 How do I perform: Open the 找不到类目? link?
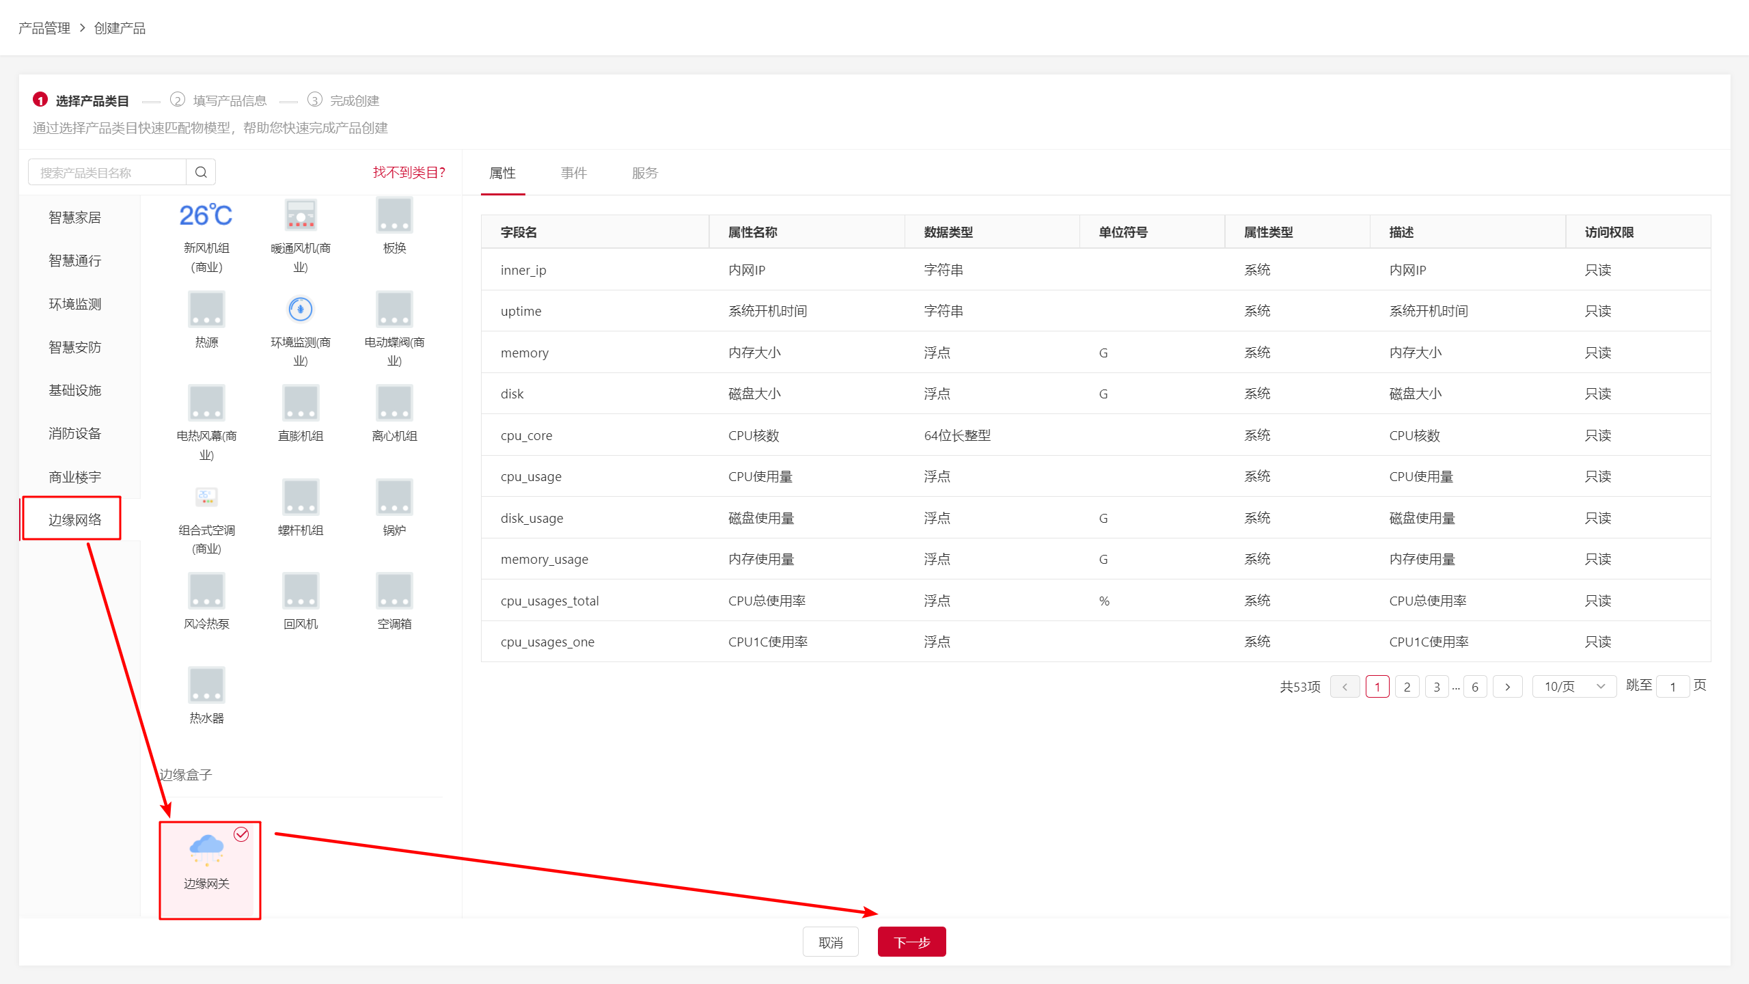click(x=409, y=172)
